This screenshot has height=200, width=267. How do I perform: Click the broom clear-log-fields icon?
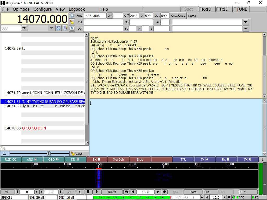72,22
